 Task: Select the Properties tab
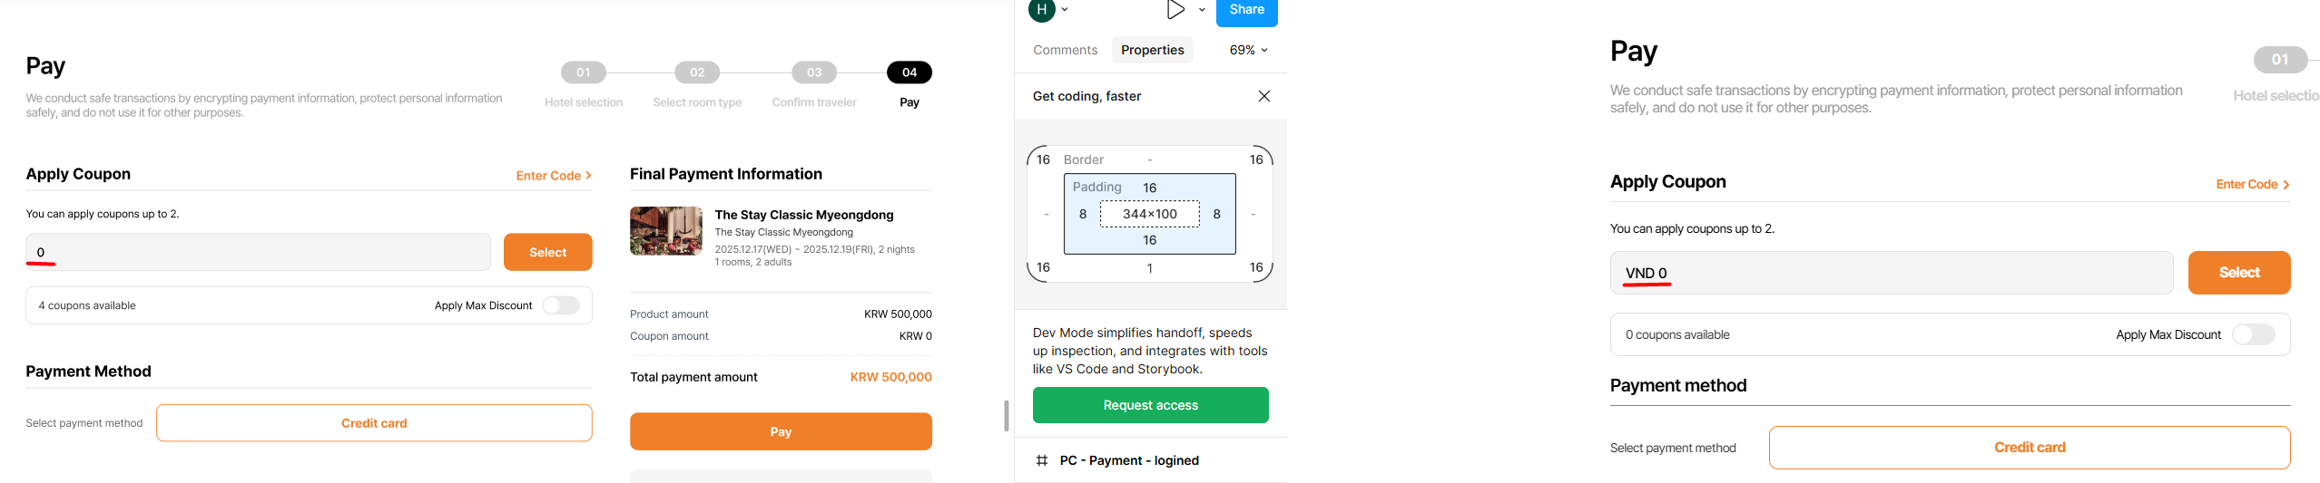[1152, 50]
